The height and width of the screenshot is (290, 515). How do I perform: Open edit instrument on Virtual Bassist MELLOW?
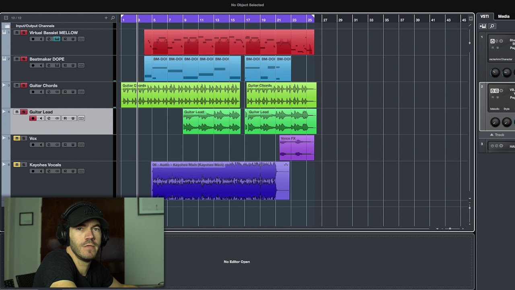(x=57, y=39)
